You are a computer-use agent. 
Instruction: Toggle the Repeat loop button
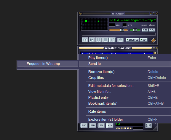coord(144,40)
